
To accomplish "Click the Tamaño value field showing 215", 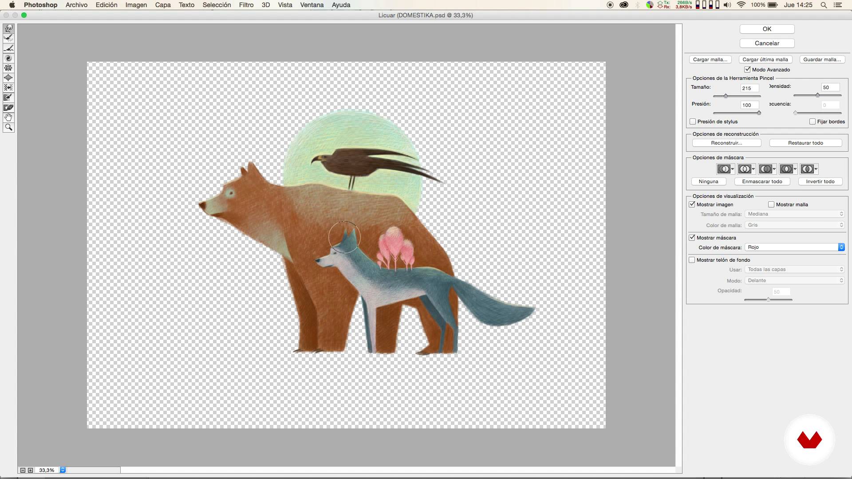I will (x=749, y=88).
